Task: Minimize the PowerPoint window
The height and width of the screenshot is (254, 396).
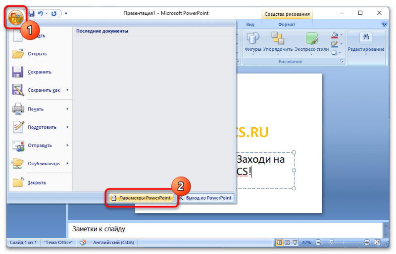Action: tap(342, 13)
